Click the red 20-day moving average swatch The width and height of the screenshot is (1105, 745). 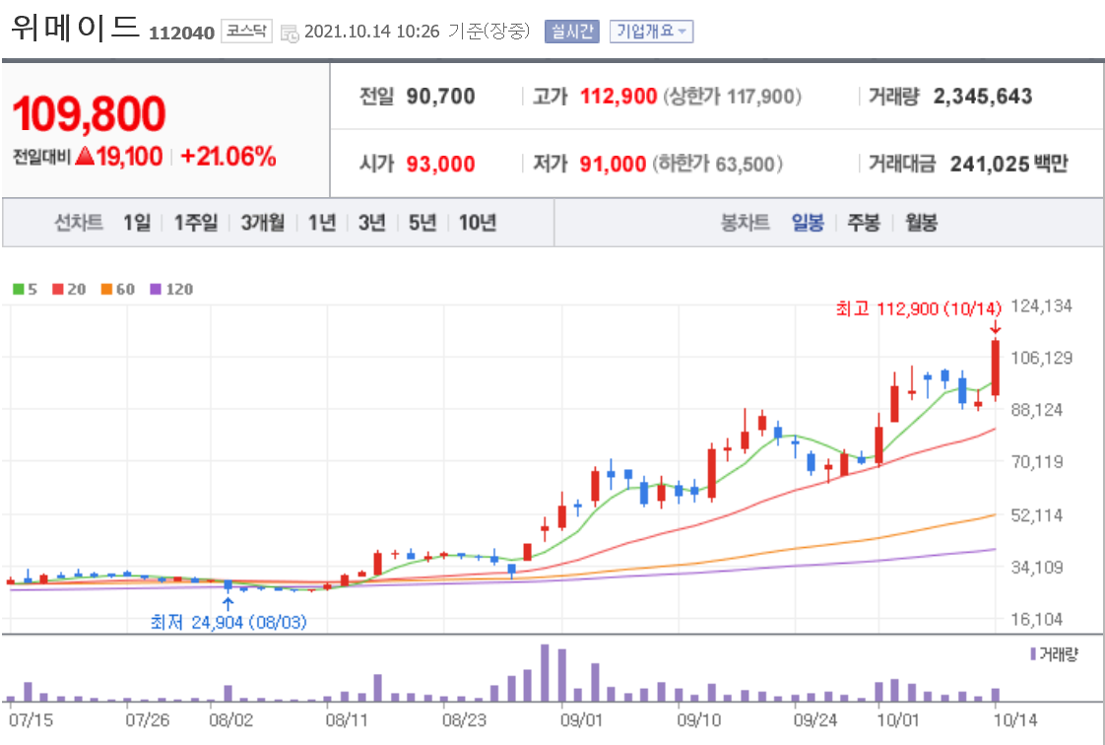pos(58,289)
